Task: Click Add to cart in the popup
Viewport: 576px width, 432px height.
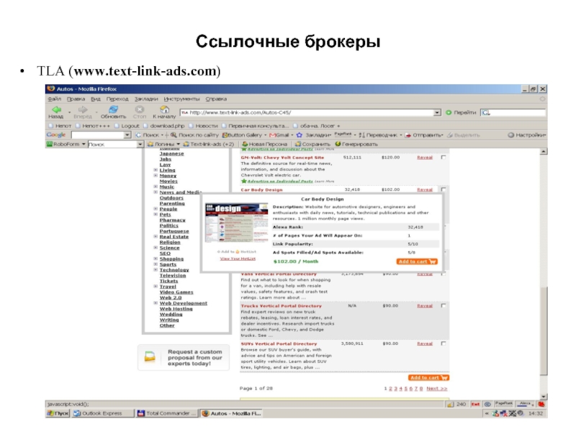Action: [x=417, y=261]
